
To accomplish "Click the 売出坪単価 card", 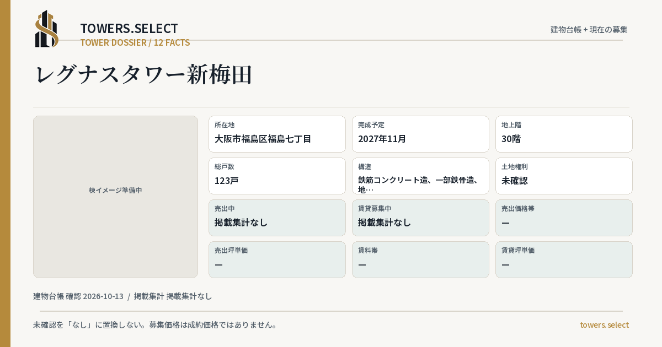I will tap(277, 259).
